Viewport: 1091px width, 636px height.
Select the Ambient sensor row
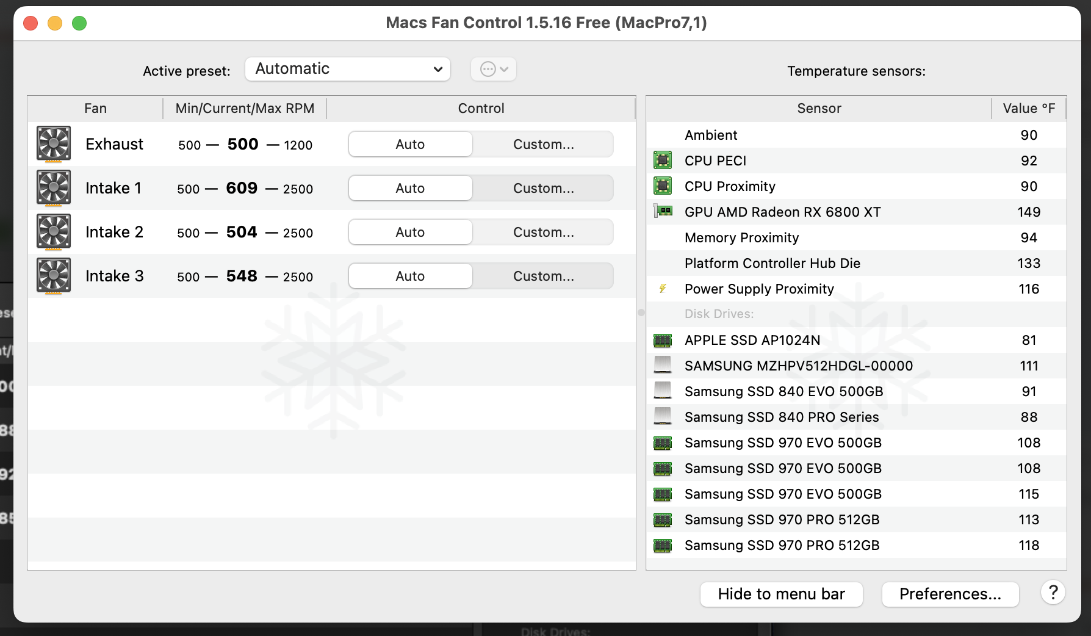(x=856, y=135)
